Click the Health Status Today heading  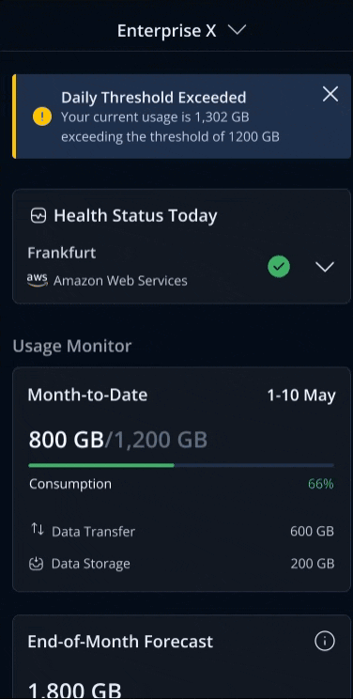135,216
